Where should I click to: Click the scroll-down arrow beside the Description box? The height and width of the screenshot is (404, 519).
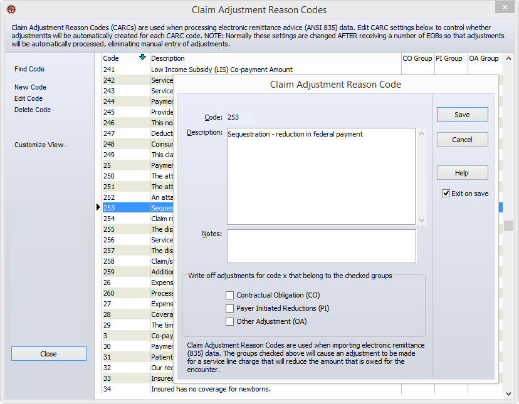421,220
